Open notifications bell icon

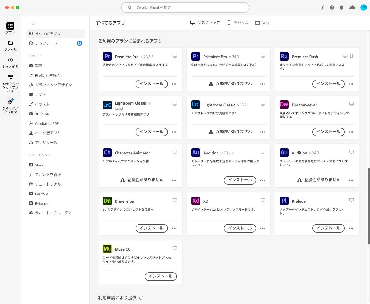pyautogui.click(x=341, y=7)
